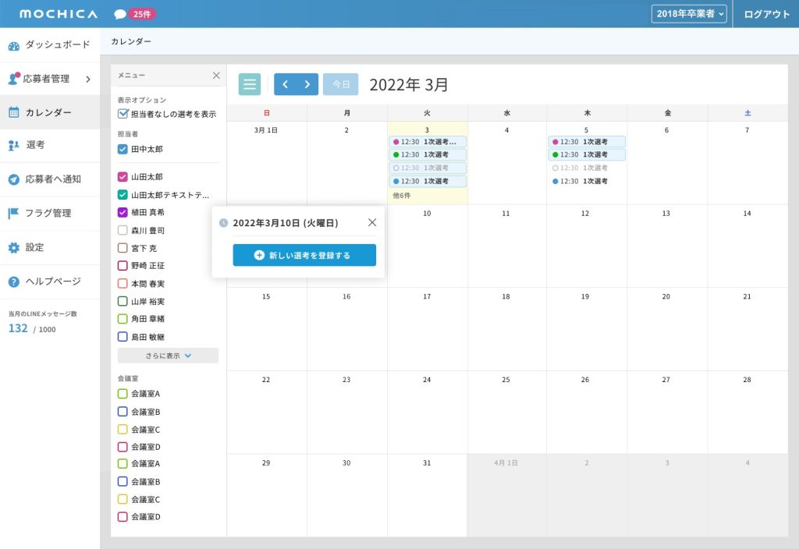
Task: Click the chat bubble notification icon
Action: [x=119, y=14]
